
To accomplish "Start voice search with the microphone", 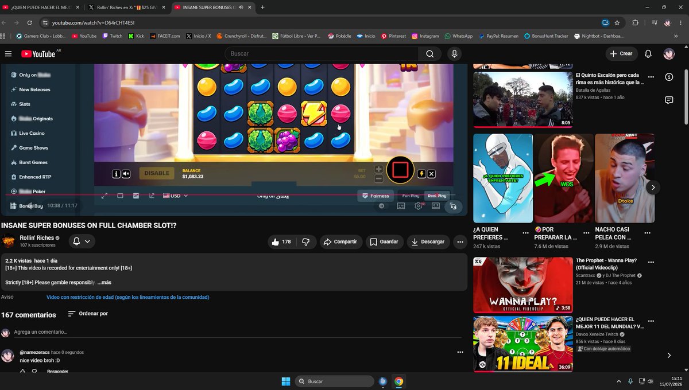I will (454, 53).
